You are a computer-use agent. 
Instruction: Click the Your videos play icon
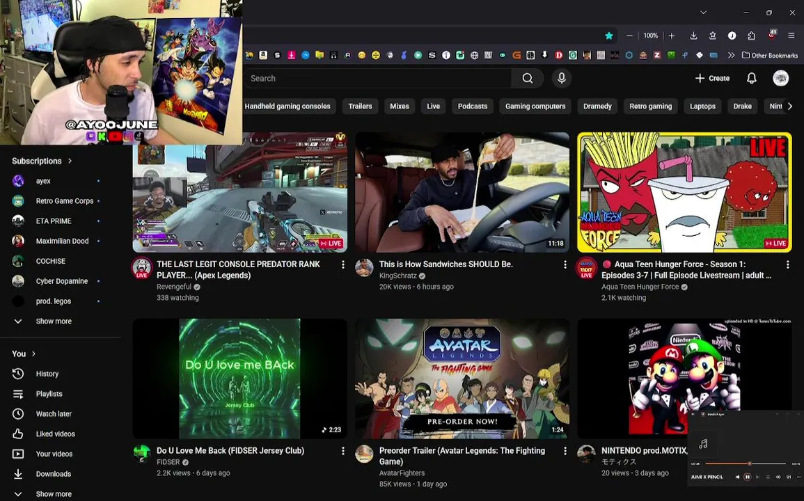pyautogui.click(x=18, y=454)
